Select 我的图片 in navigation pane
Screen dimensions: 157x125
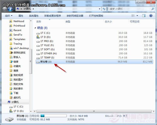[x=18, y=80]
